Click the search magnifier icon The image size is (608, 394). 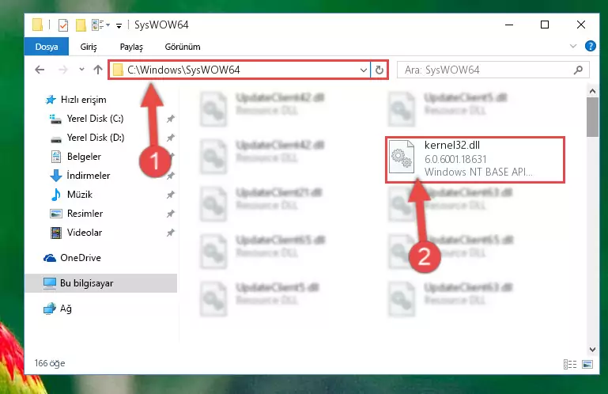[578, 70]
